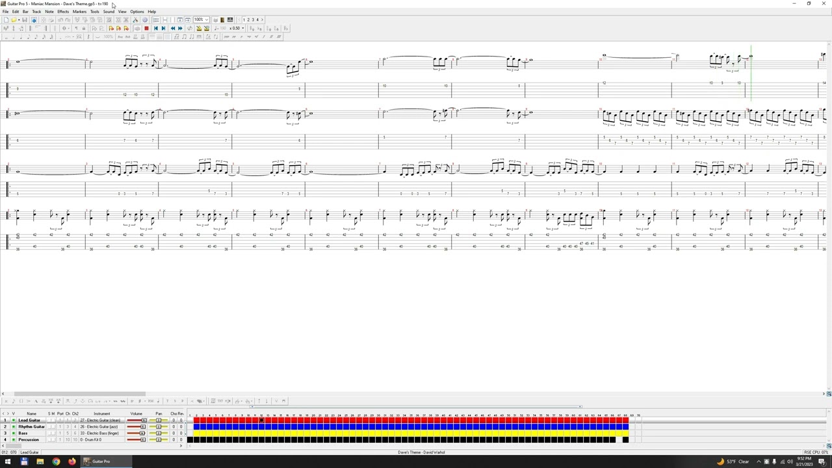Adjust Bass volume slider

[136, 433]
